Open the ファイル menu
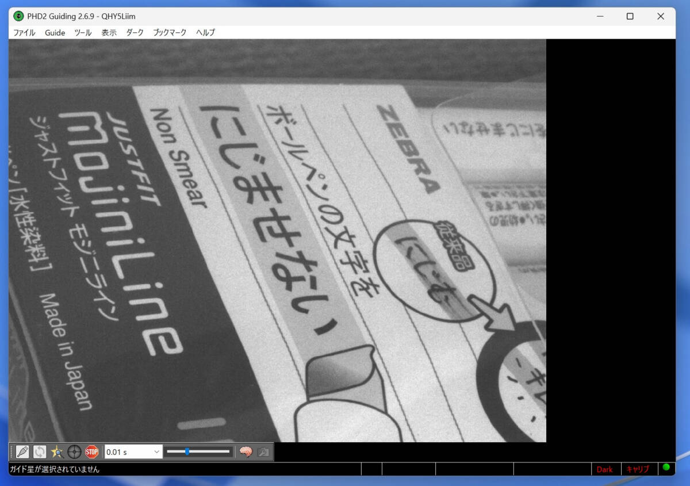Screen dimensions: 690x486 pyautogui.click(x=24, y=33)
